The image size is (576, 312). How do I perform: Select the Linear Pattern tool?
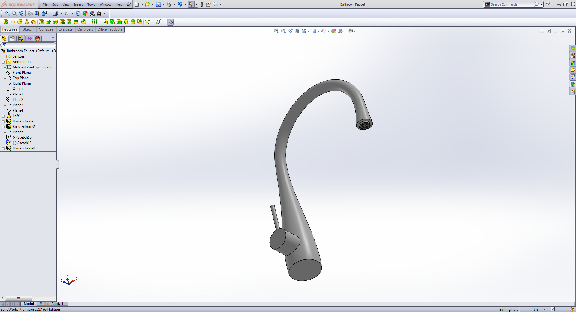(95, 22)
